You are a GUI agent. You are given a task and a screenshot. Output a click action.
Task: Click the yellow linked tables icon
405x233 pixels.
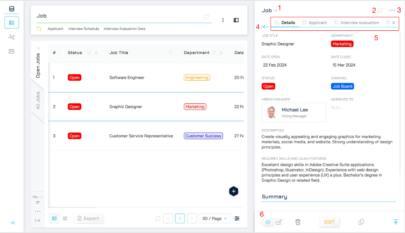39,29
